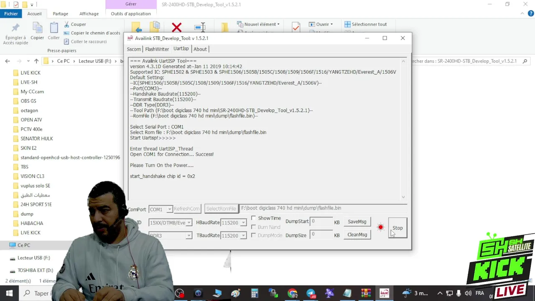Viewport: 535px width, 301px height.
Task: Open the Ouvrir dropdown in ribbon
Action: (x=321, y=24)
